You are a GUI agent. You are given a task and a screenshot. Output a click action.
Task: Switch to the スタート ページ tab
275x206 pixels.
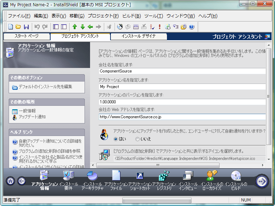[x=27, y=36]
